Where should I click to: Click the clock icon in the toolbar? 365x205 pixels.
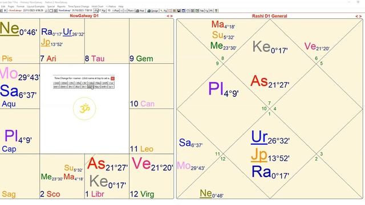(188, 11)
